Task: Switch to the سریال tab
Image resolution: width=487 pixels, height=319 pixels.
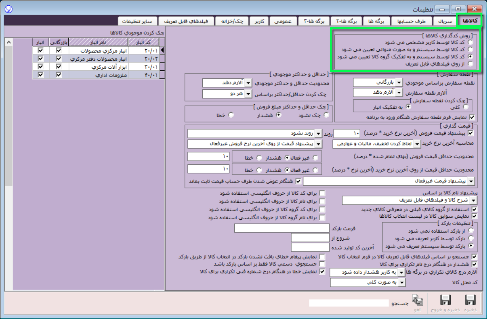Action: point(444,21)
